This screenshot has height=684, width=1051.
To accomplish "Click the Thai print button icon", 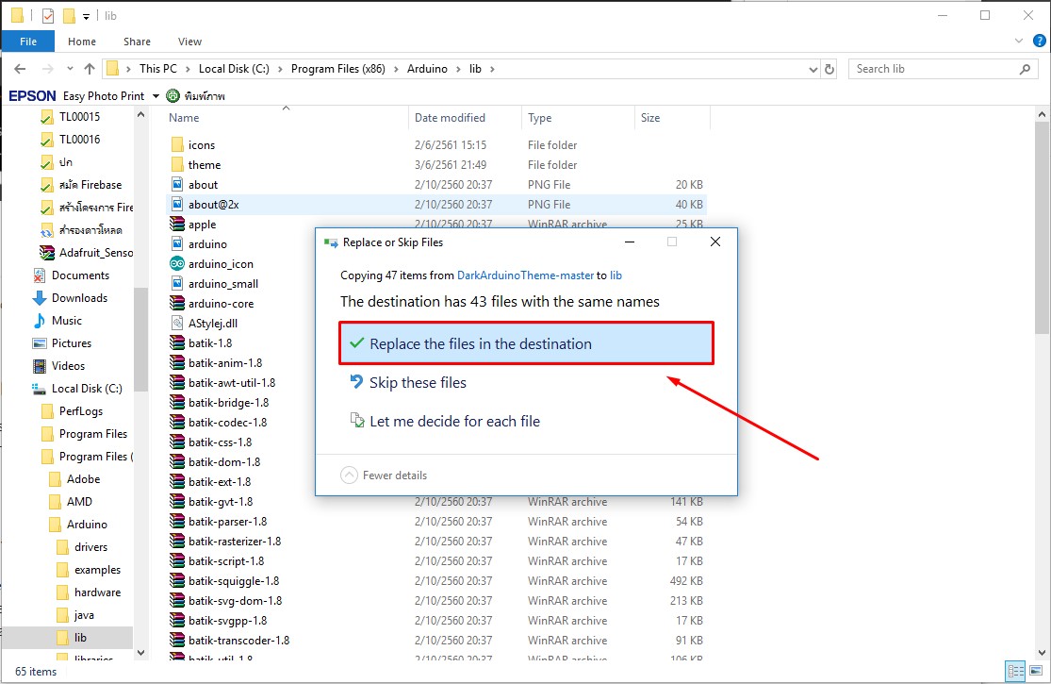I will (x=173, y=96).
